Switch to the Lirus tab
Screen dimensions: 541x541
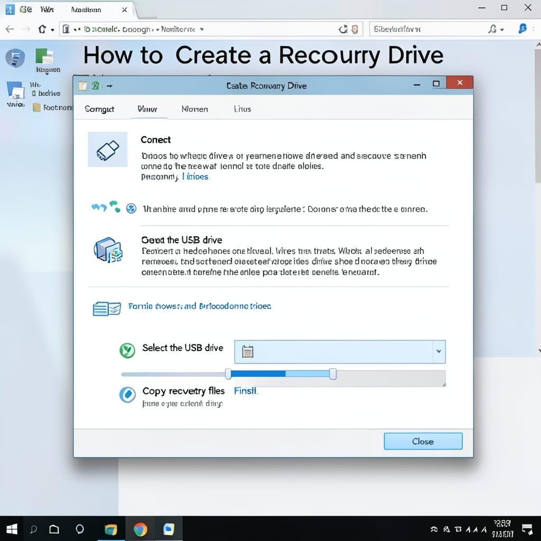[242, 109]
